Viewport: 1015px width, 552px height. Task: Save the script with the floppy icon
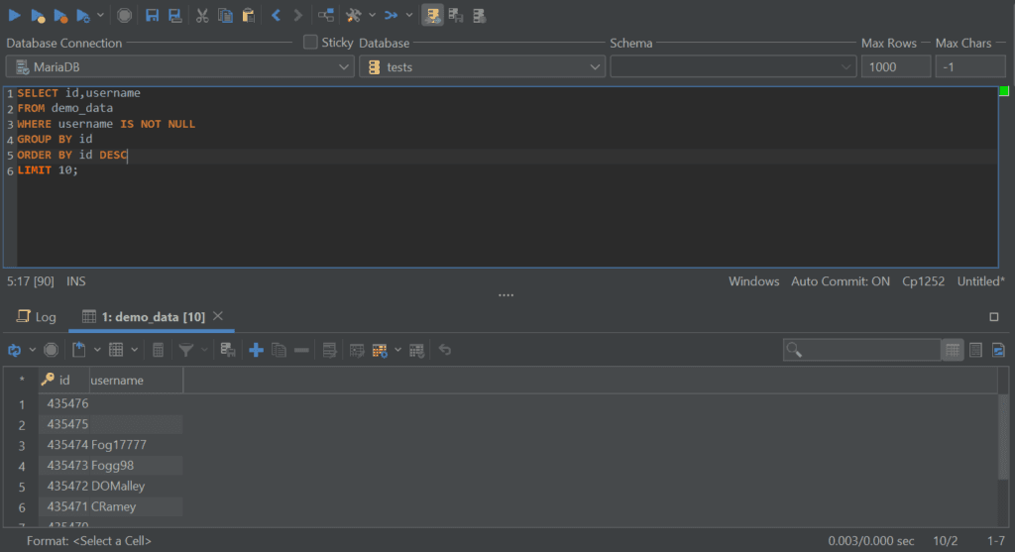point(152,15)
